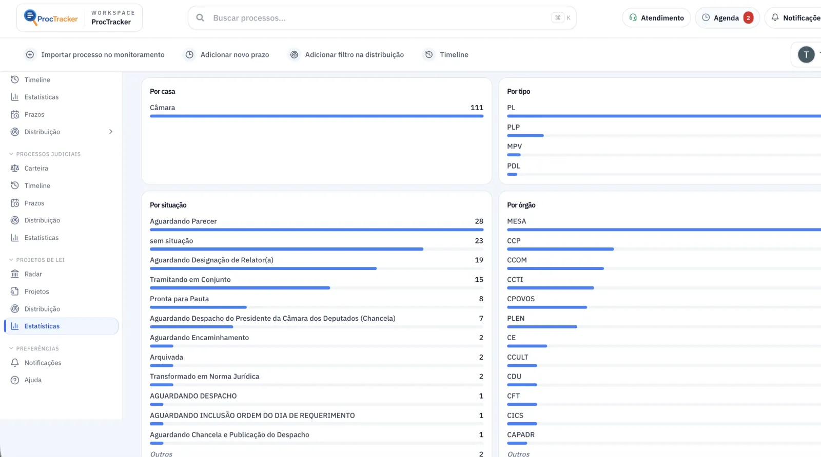Screen dimensions: 821x457
Task: Click the PLEN órgão row
Action: click(x=664, y=322)
